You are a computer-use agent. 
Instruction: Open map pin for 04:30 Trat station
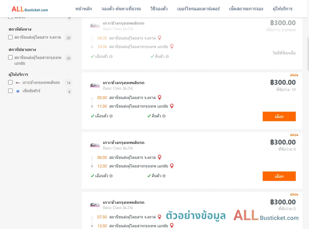(160, 38)
